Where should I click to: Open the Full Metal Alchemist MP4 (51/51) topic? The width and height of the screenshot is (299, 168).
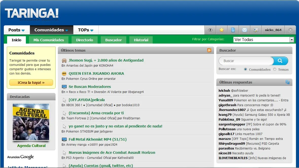(97, 139)
